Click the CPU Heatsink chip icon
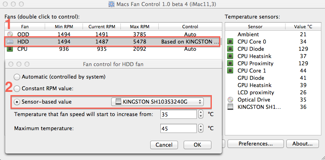 230,56
